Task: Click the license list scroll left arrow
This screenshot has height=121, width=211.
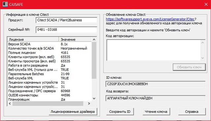Action: (x=10, y=104)
